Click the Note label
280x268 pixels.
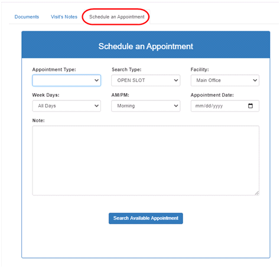(38, 120)
